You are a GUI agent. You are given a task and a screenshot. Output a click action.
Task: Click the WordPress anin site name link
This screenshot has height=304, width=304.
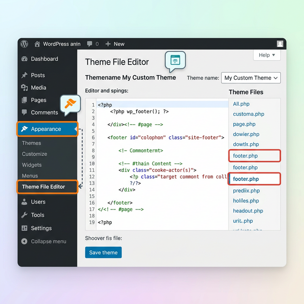click(62, 44)
